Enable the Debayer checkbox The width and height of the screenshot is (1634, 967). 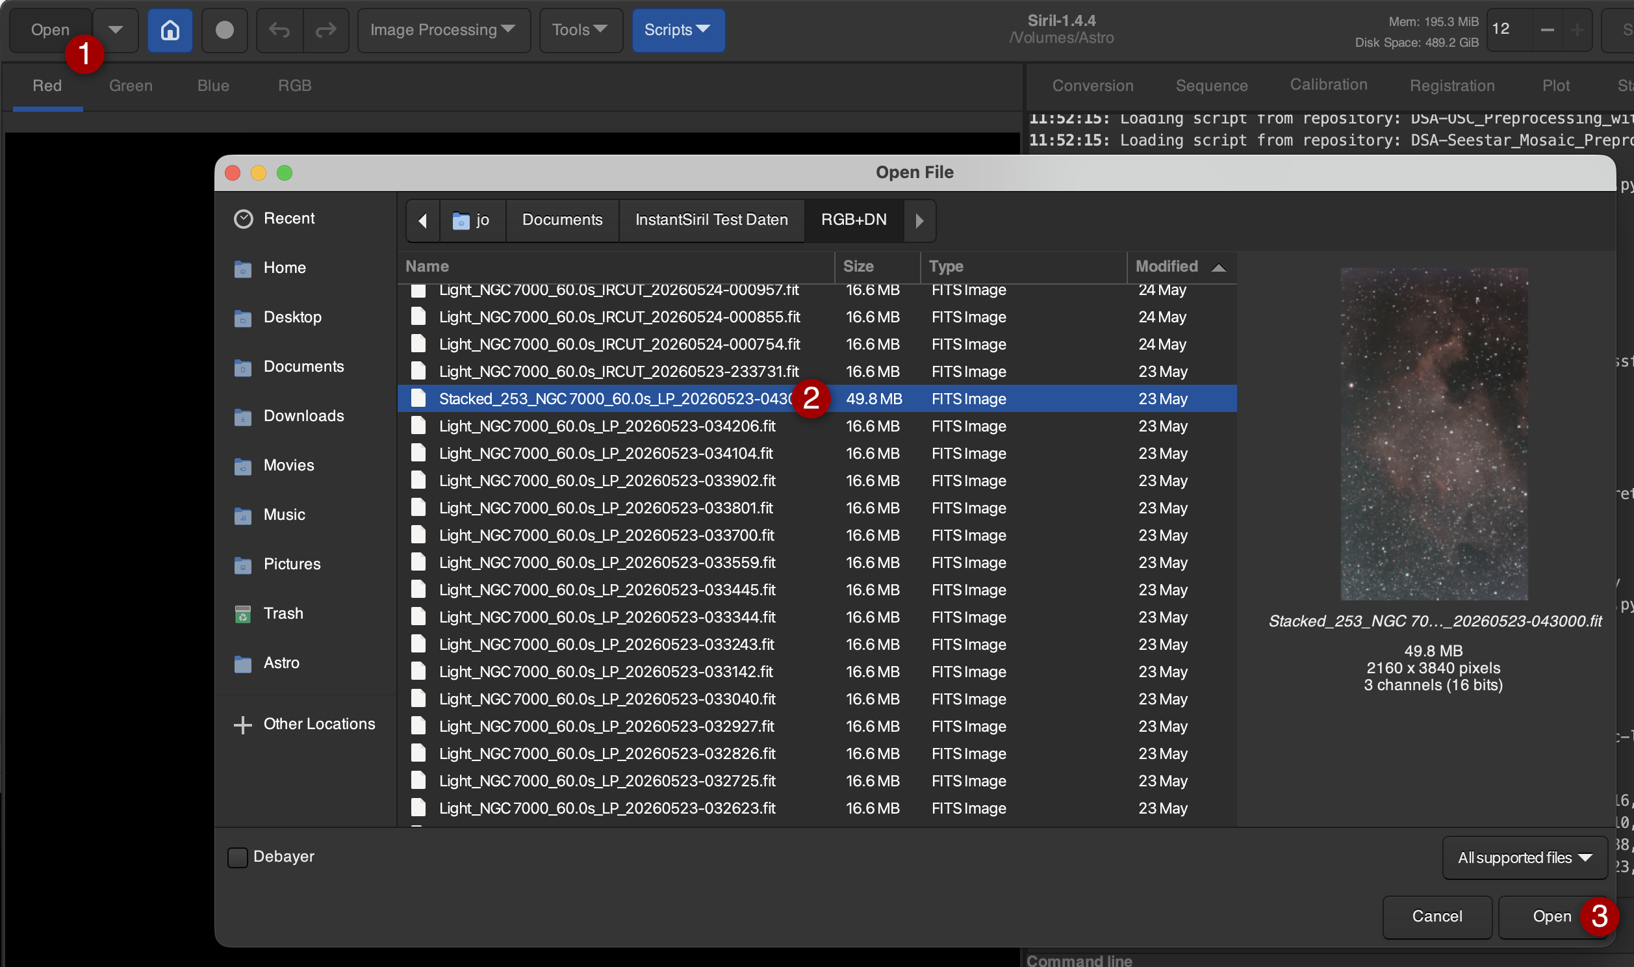click(x=237, y=857)
